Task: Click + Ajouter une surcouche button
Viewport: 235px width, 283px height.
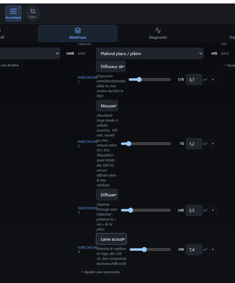Action: coord(100,272)
